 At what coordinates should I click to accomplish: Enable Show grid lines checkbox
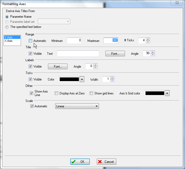(91, 93)
